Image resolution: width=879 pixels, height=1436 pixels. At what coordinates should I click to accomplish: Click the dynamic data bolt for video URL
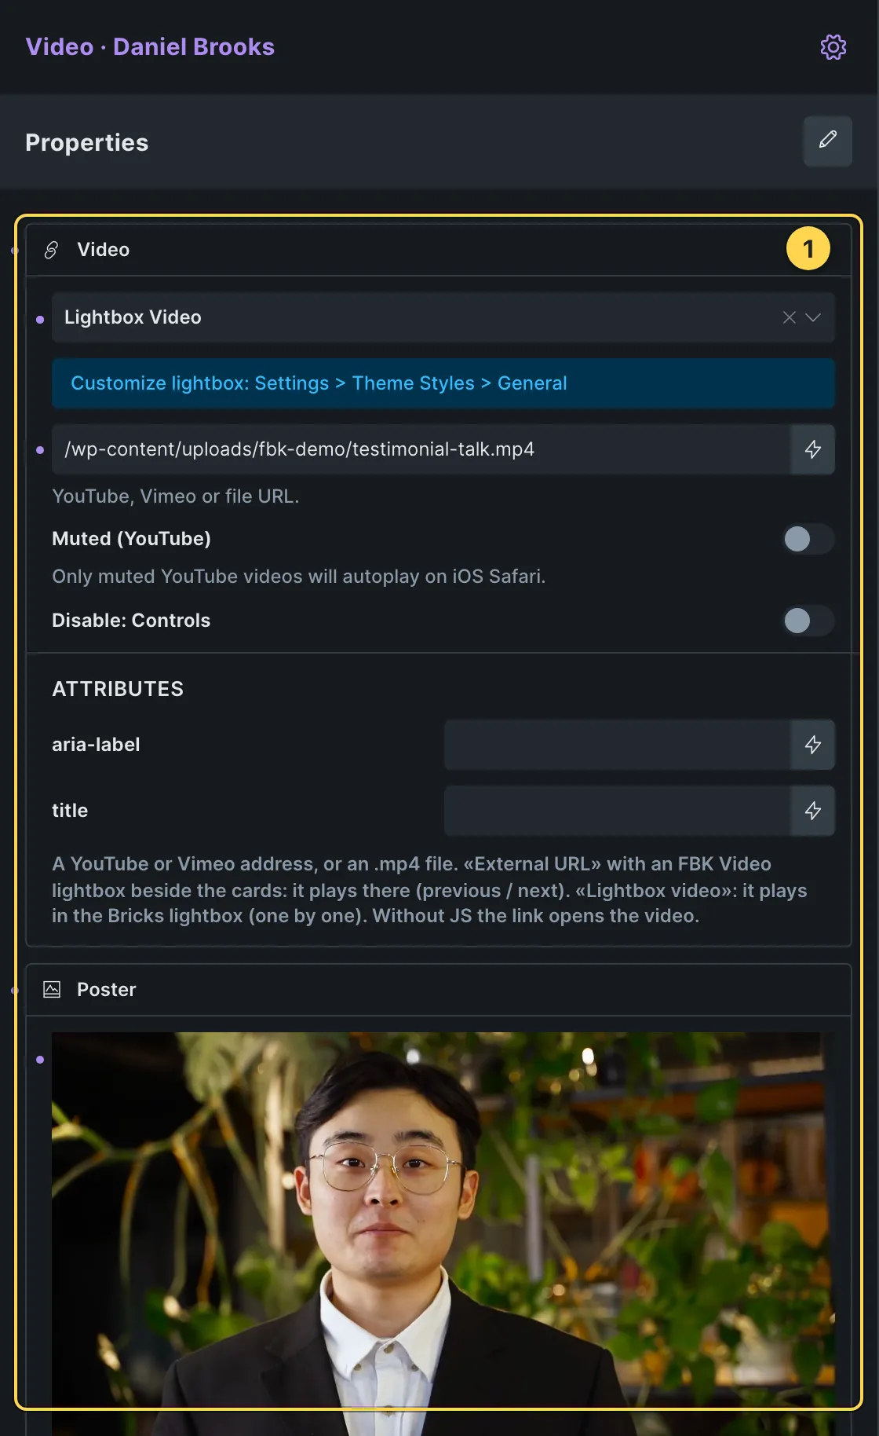pos(812,449)
